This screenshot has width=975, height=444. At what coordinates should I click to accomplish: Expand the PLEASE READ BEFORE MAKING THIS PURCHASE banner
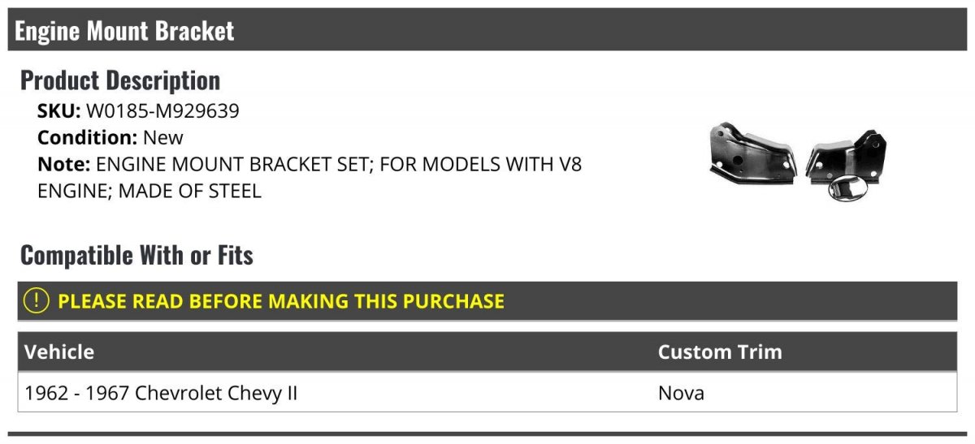coord(487,301)
